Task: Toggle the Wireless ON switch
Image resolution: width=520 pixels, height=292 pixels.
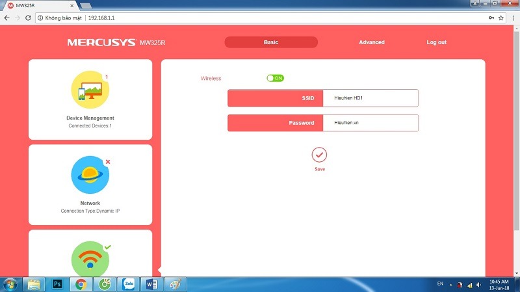Action: coord(275,78)
